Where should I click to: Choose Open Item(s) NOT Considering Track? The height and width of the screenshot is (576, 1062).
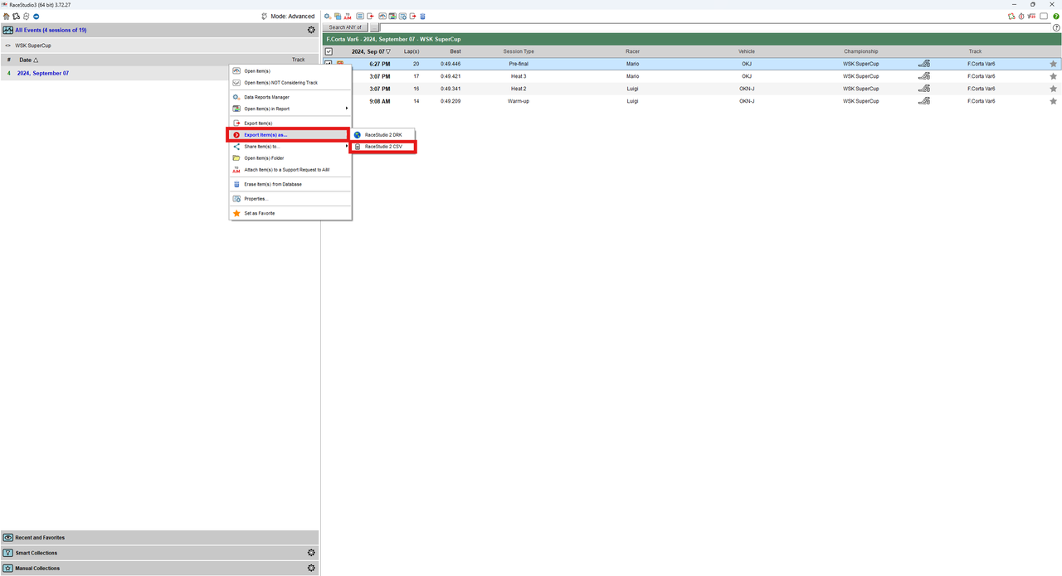tap(290, 83)
